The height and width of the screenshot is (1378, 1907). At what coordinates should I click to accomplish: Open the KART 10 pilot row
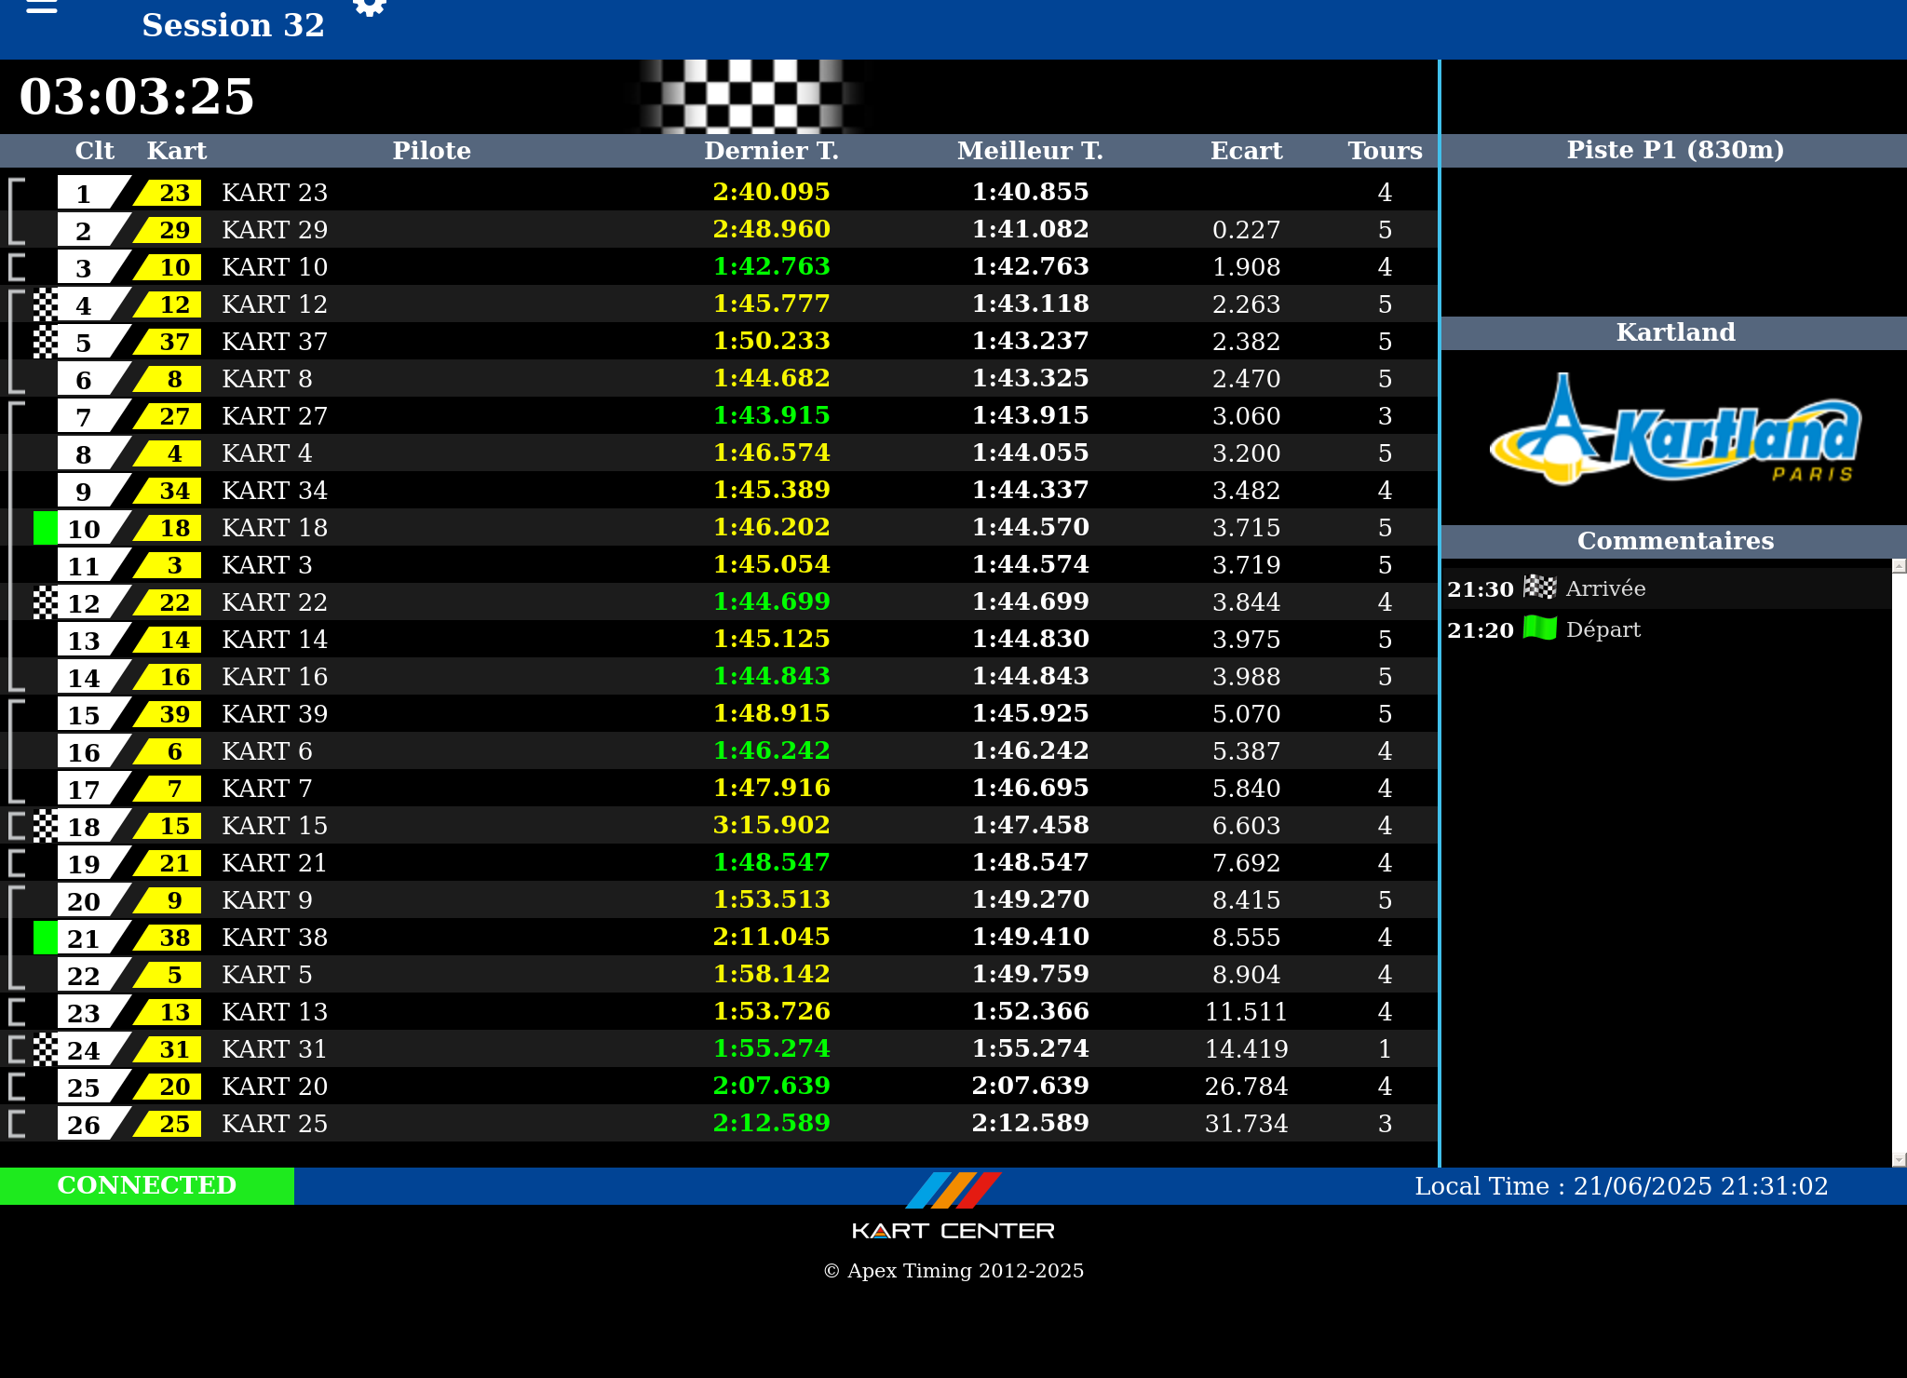tap(275, 267)
